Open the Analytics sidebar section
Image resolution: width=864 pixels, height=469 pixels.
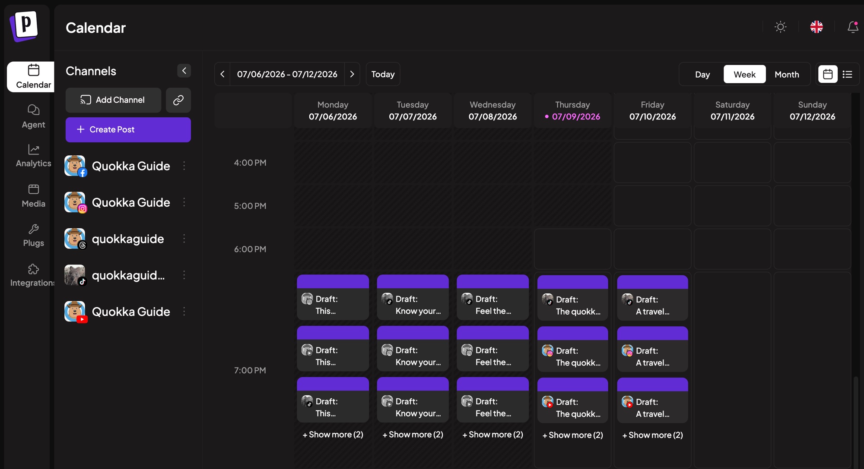pos(33,156)
